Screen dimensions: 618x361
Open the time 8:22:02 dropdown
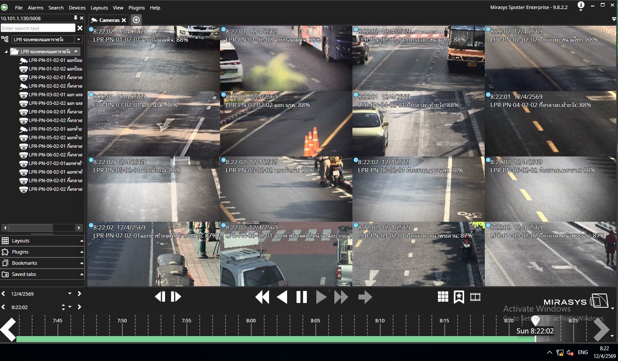pos(70,307)
